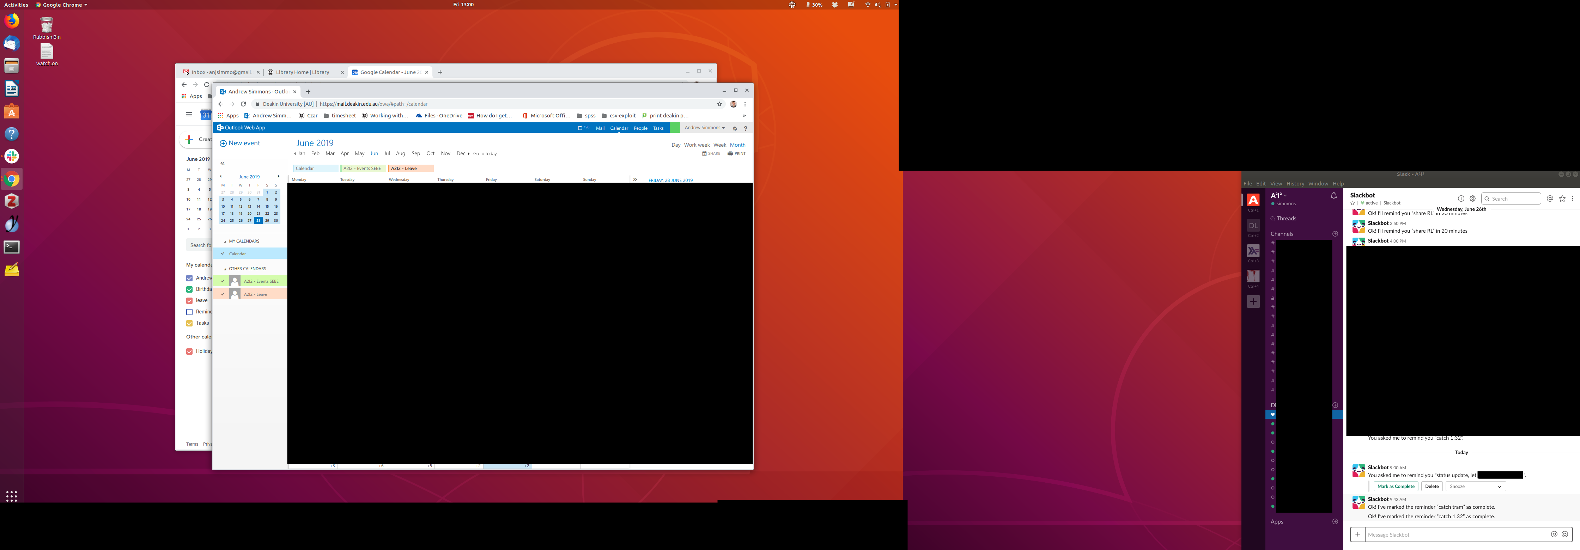Uncheck the A2I2 - Events SEBE calendar
The width and height of the screenshot is (1580, 550).
tap(223, 281)
